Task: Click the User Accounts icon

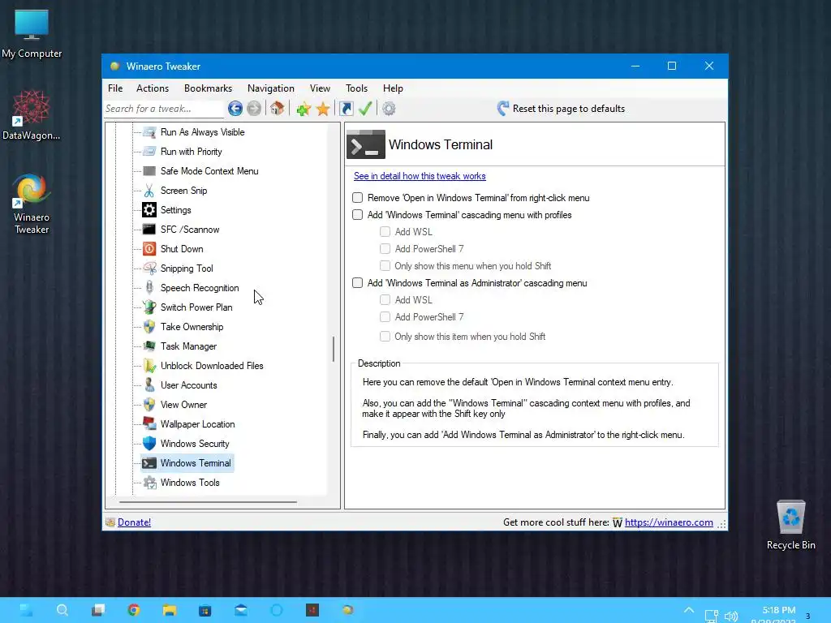Action: (x=149, y=385)
